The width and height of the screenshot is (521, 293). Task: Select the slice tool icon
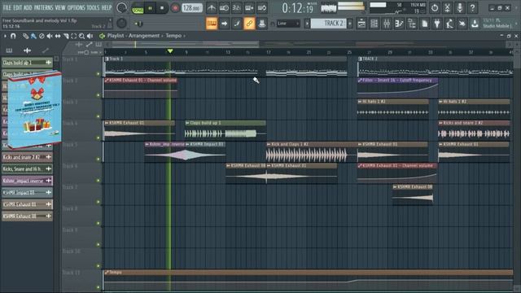(x=66, y=36)
